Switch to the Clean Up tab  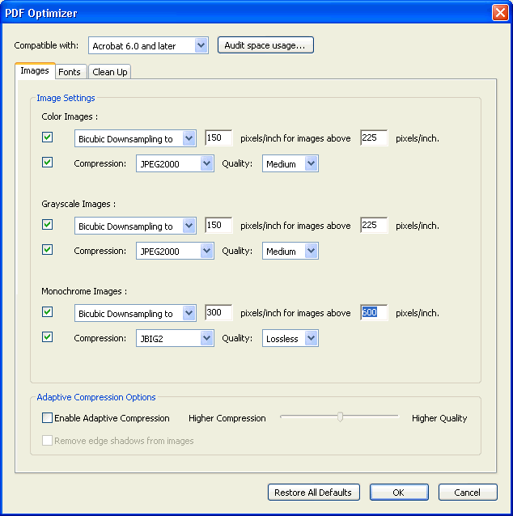(x=110, y=72)
